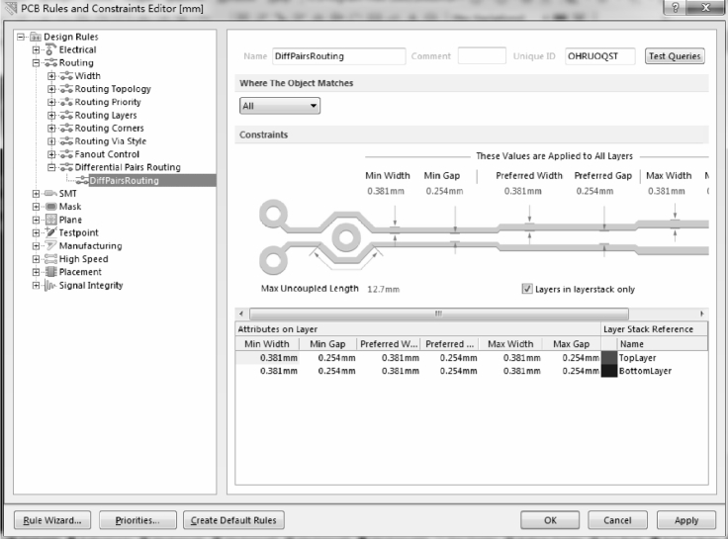Open the Where The Object Matches dropdown

coord(280,105)
